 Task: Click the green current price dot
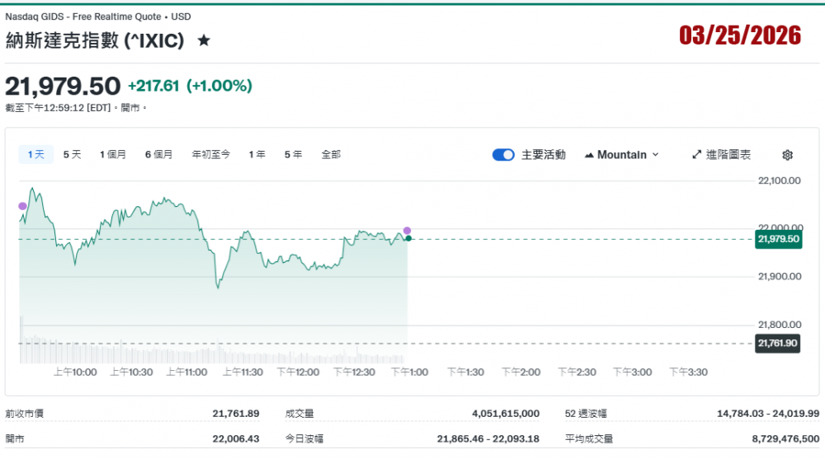[x=408, y=239]
